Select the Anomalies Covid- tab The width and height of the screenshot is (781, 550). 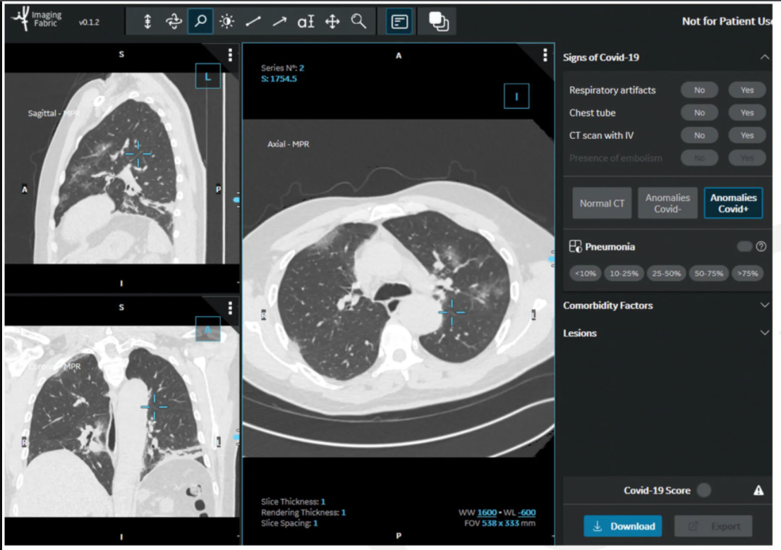click(x=667, y=203)
